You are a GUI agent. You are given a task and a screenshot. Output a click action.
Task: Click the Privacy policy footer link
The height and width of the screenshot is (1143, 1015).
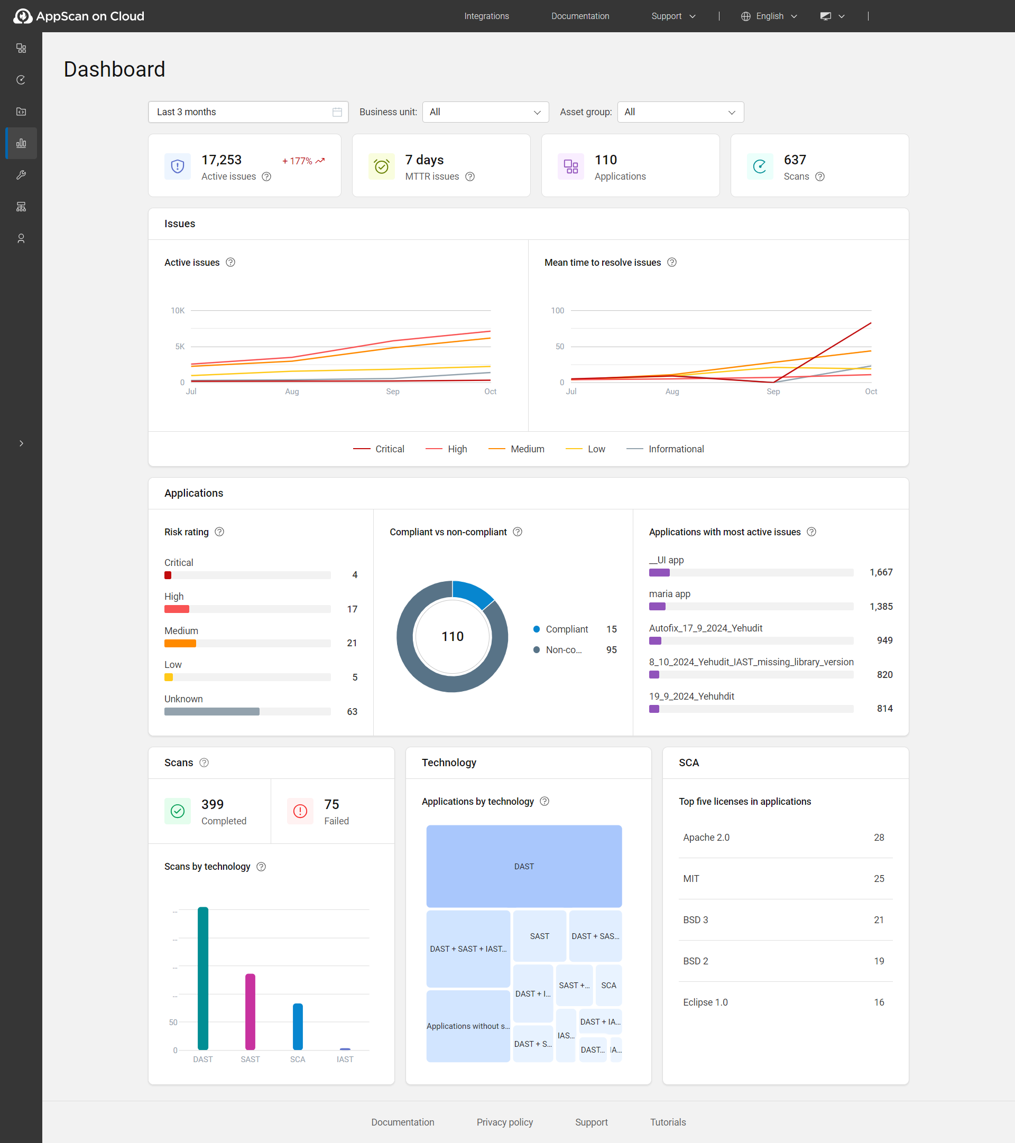[504, 1122]
